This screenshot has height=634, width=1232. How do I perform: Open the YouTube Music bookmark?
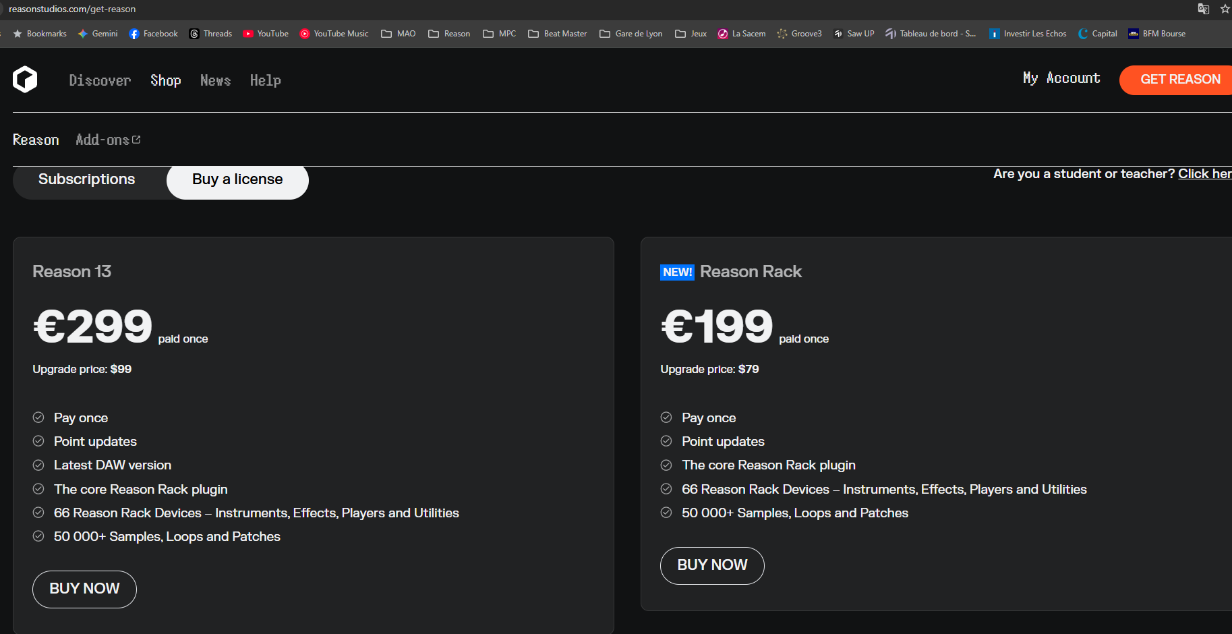tap(334, 34)
